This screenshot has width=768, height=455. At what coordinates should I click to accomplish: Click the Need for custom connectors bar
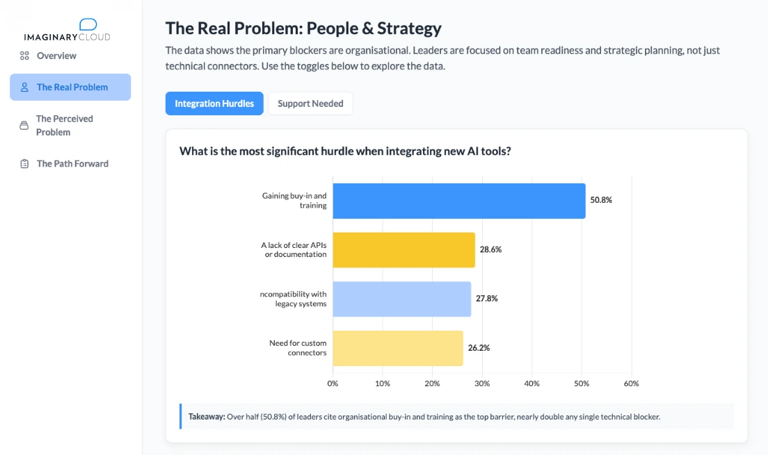397,347
